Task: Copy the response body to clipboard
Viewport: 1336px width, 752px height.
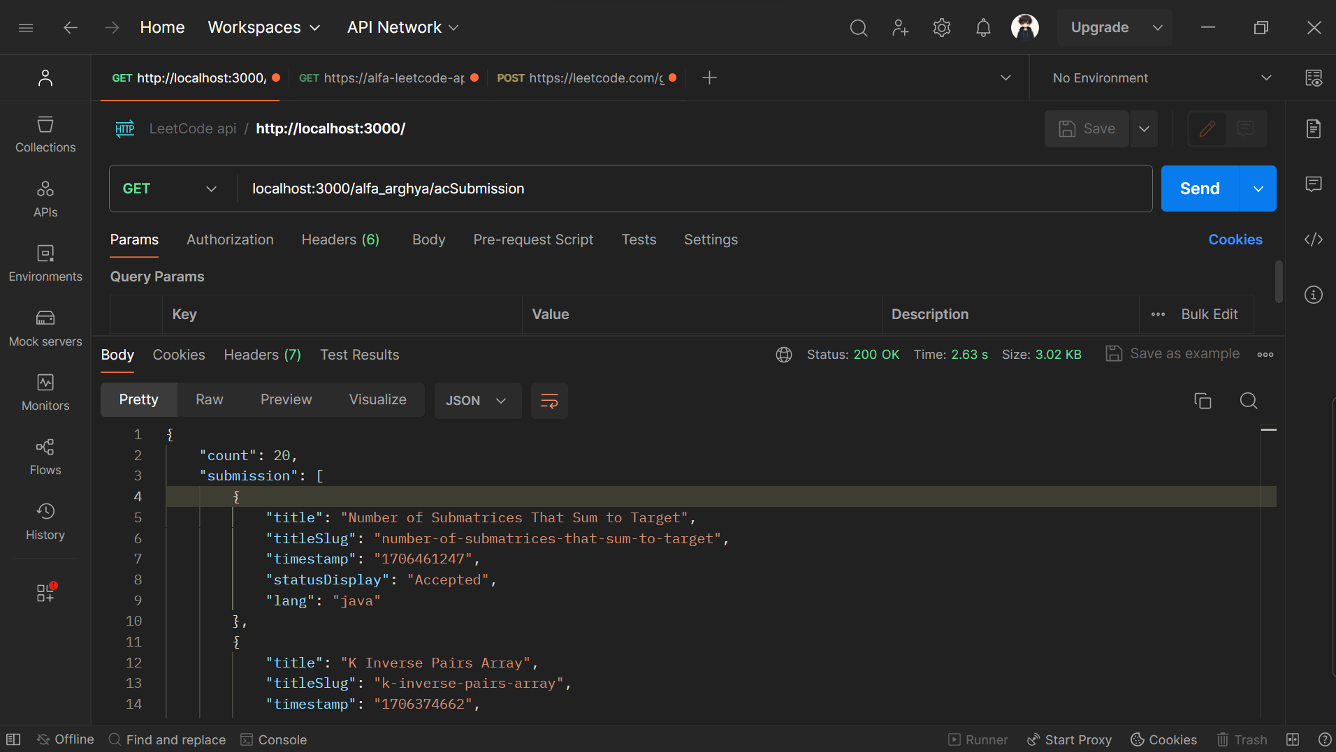Action: (x=1202, y=401)
